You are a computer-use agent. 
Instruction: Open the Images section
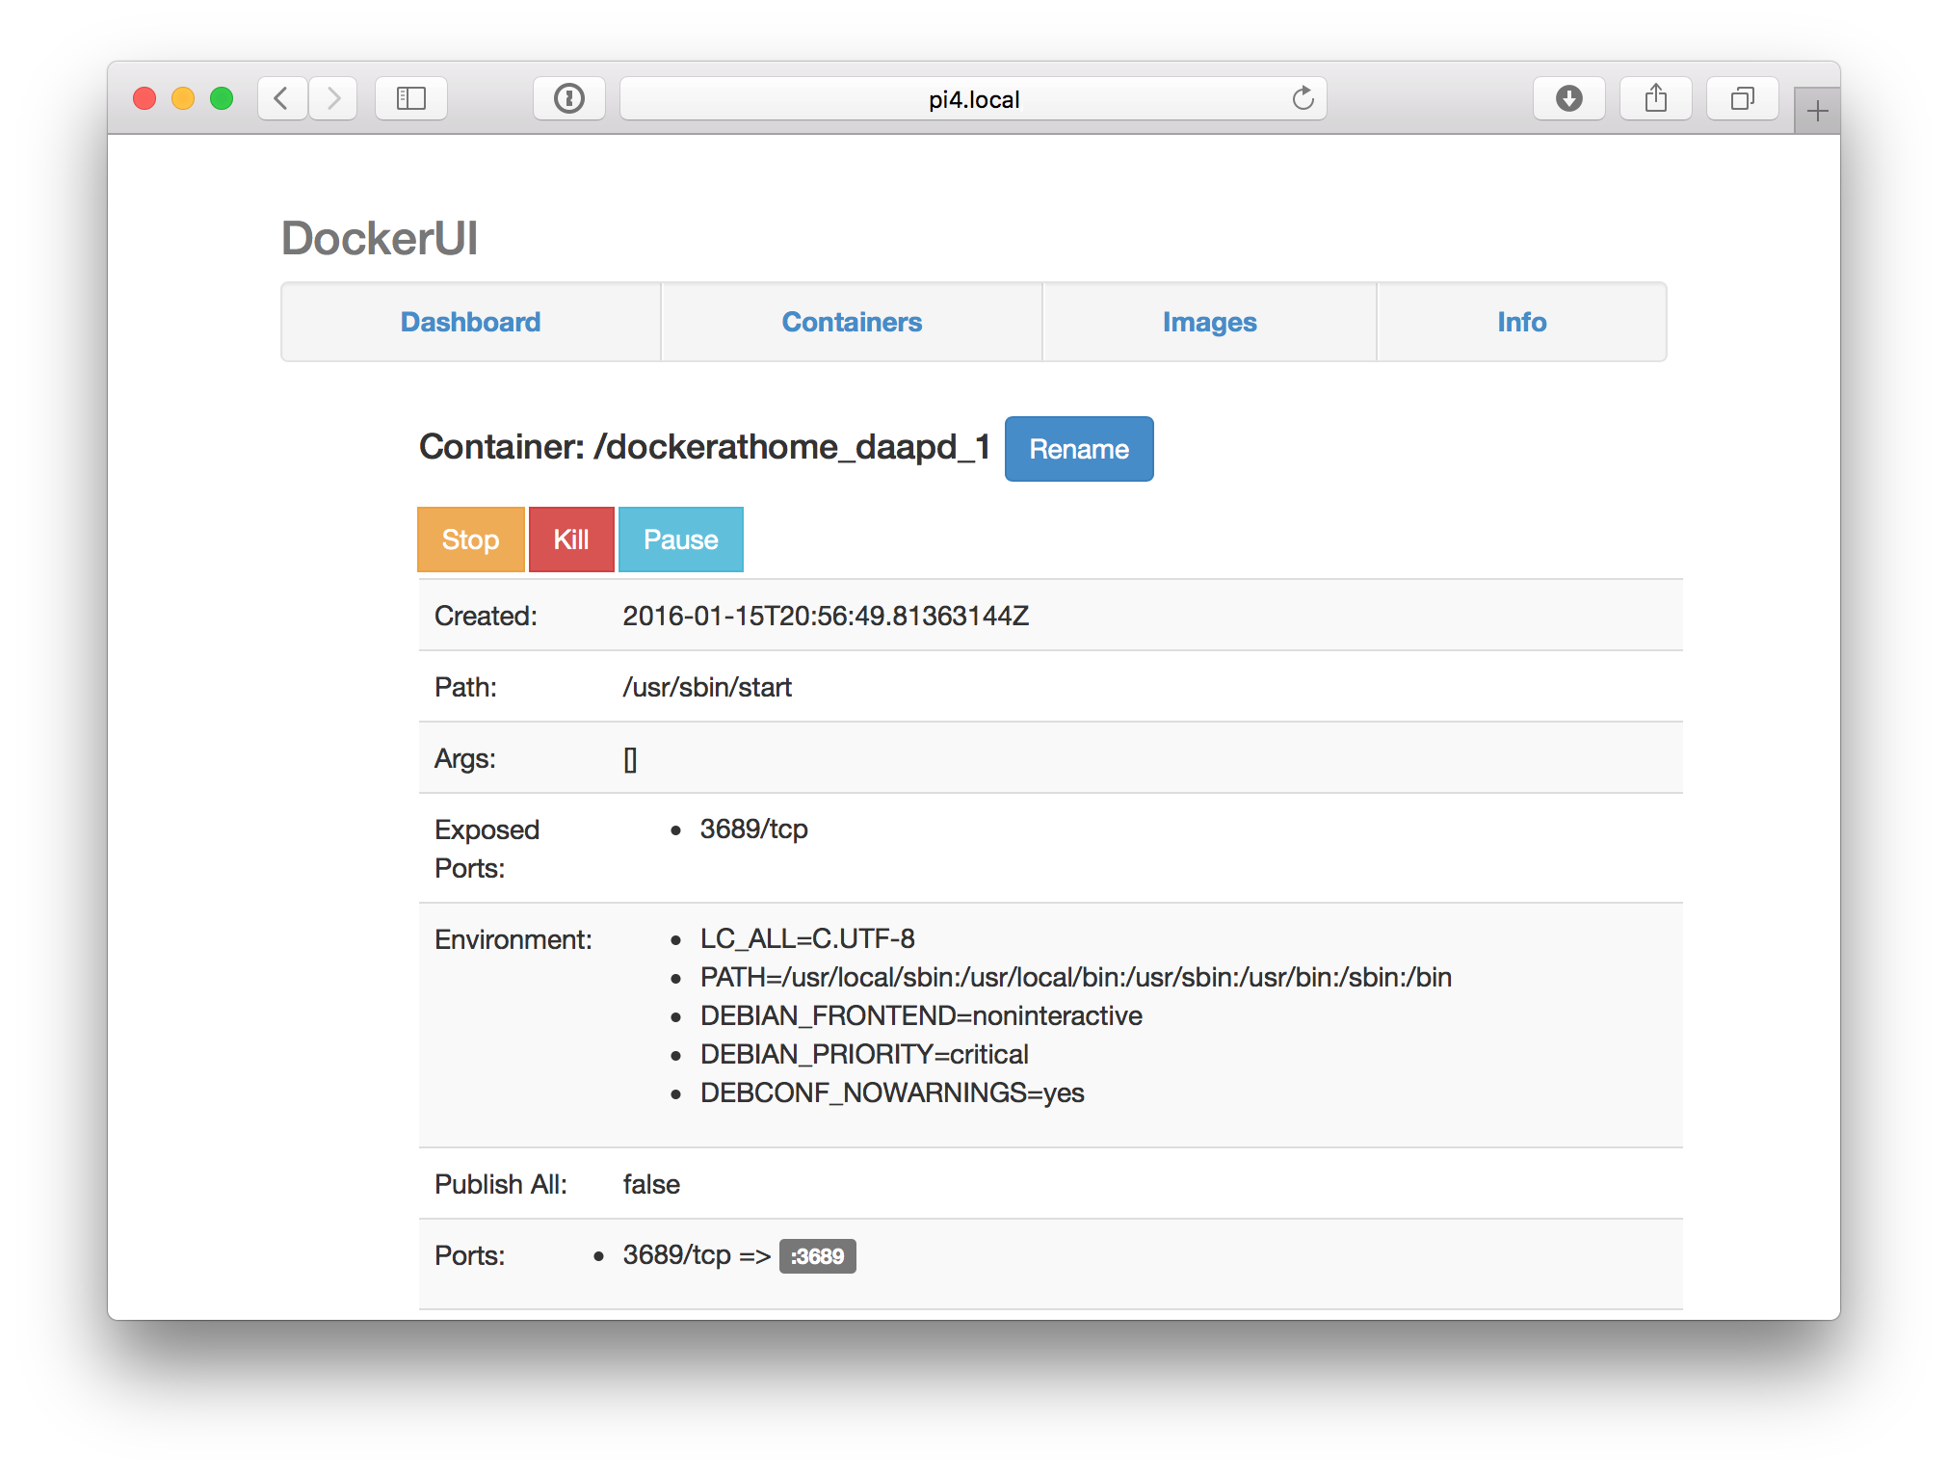pyautogui.click(x=1209, y=322)
